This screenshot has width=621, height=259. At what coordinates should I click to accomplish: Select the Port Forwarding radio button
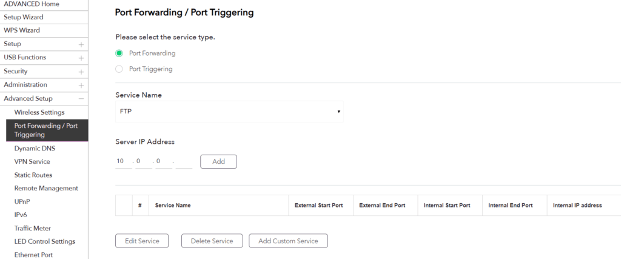point(119,53)
